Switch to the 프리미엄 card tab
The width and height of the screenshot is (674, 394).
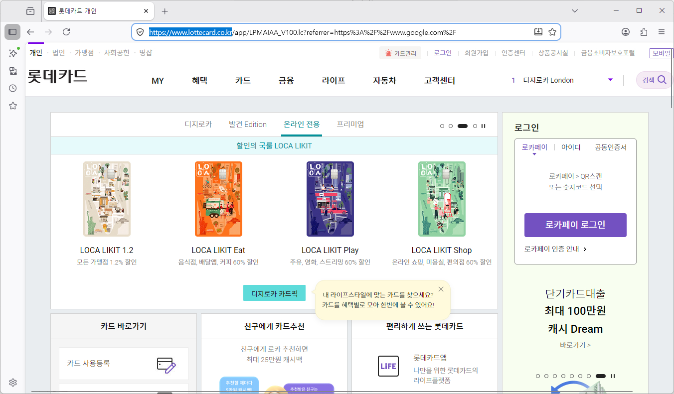tap(350, 125)
